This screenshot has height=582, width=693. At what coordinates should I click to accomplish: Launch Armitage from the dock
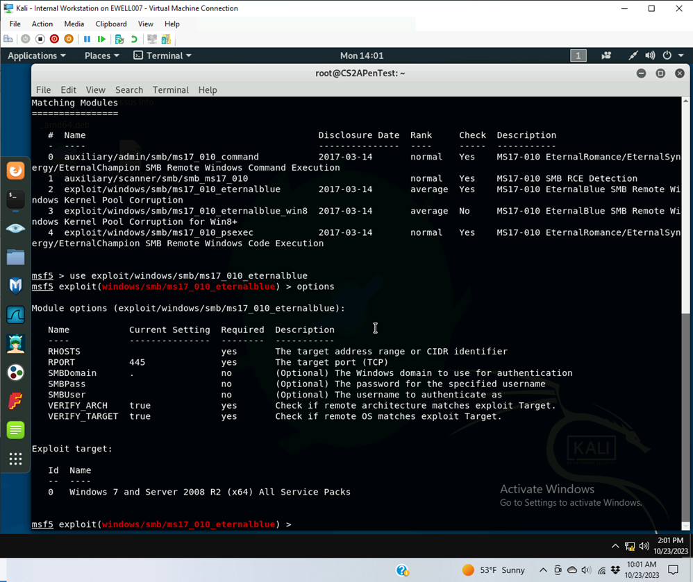[15, 343]
